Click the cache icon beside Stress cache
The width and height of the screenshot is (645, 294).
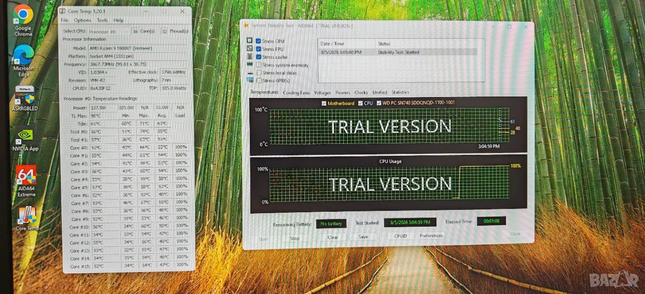point(249,57)
